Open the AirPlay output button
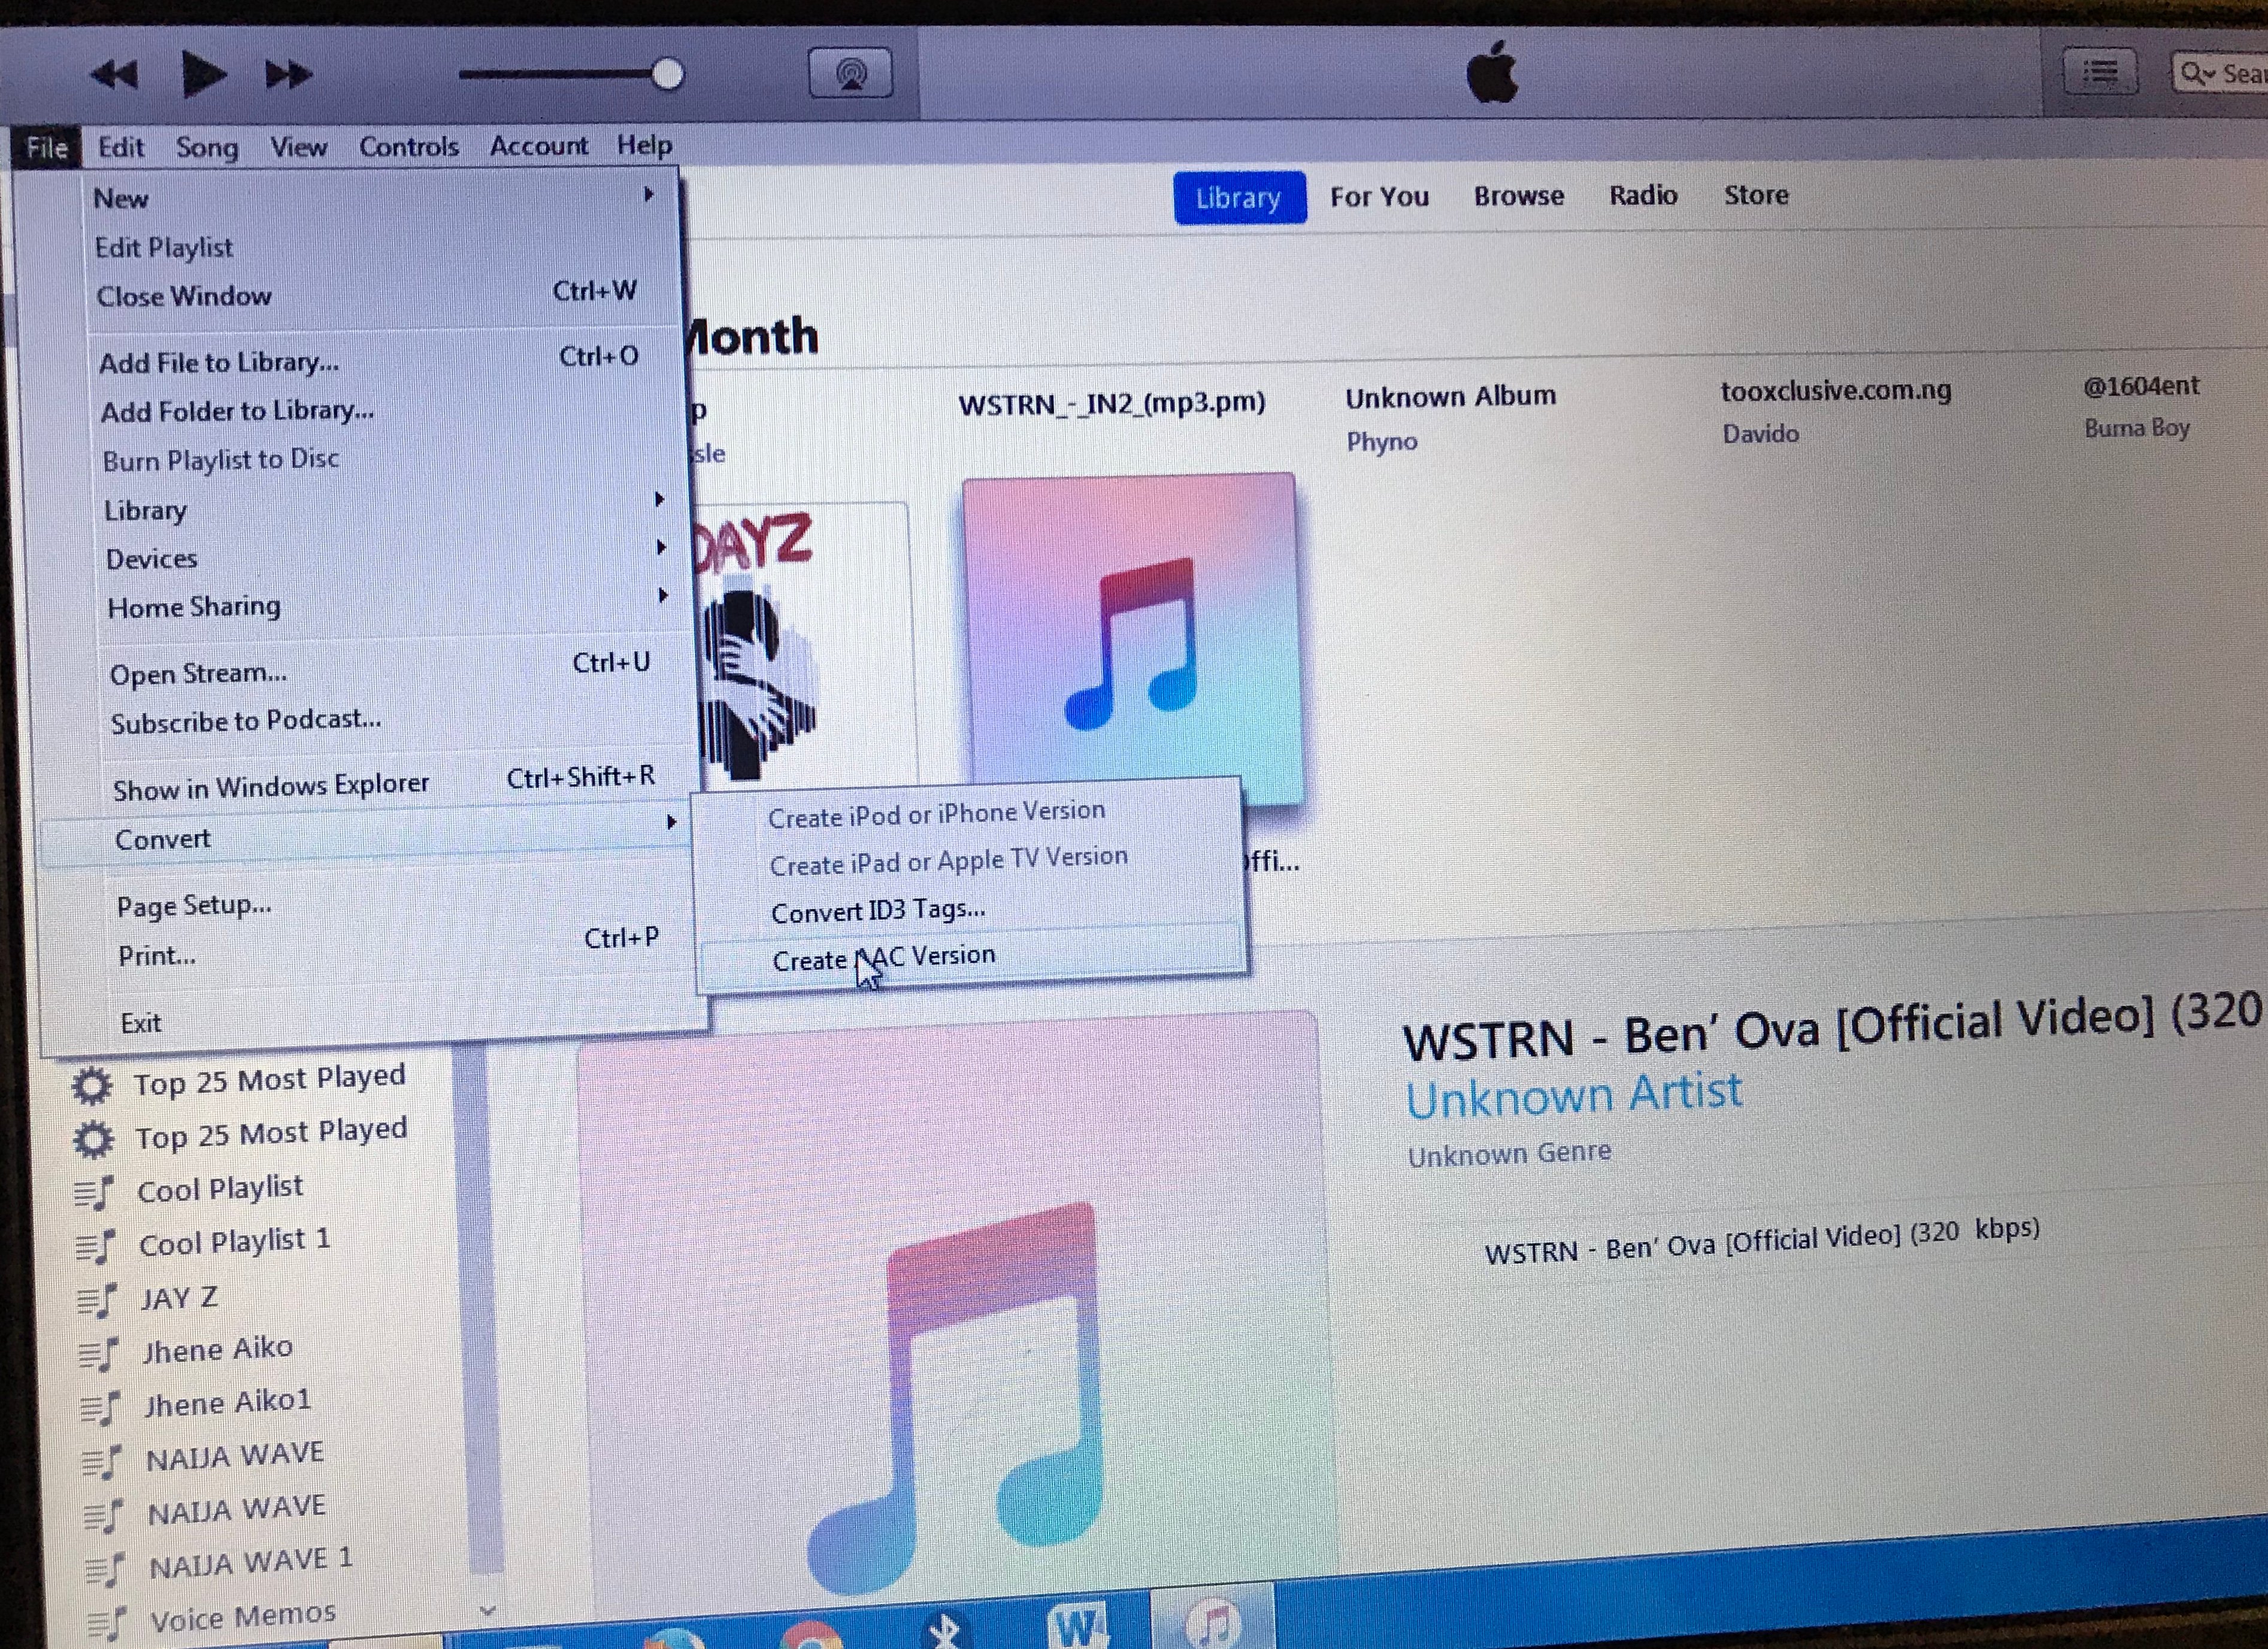Viewport: 2268px width, 1649px height. coord(850,73)
